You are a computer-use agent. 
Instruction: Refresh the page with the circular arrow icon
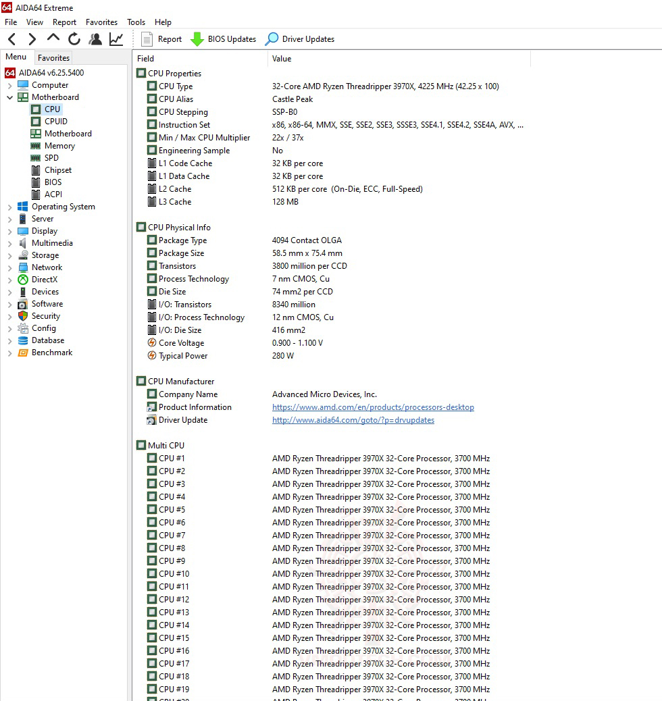74,39
